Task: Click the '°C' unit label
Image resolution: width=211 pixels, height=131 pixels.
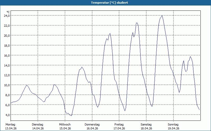Action: 8,12
